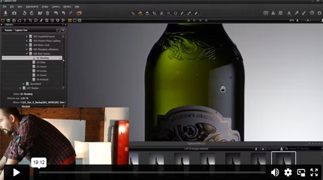Open the Image menu
Image resolution: width=323 pixels, height=180 pixels.
click(x=45, y=6)
